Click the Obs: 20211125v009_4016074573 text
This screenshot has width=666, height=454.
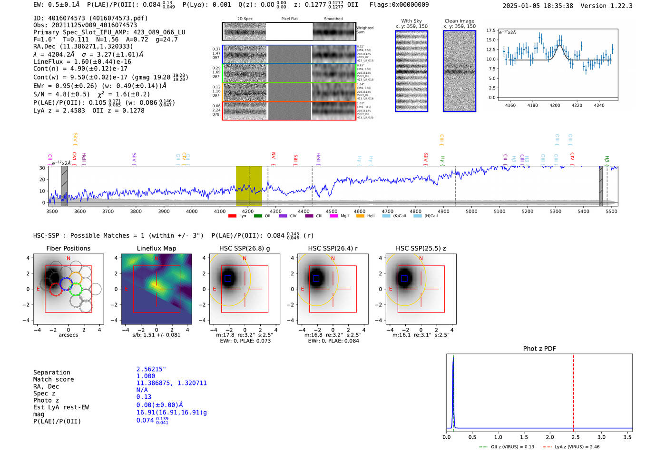[85, 25]
